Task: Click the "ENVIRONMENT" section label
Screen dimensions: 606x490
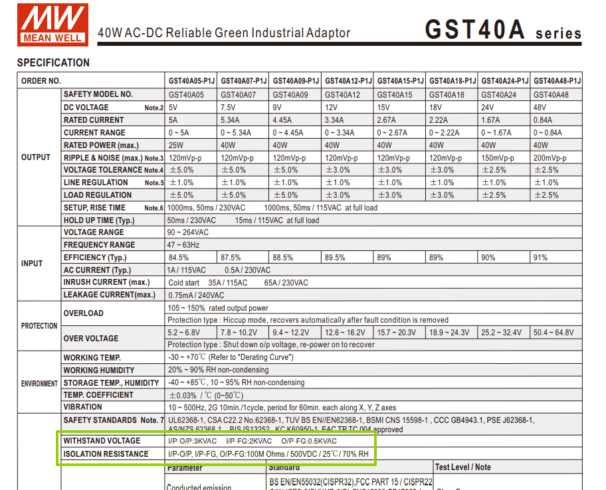Action: point(39,383)
